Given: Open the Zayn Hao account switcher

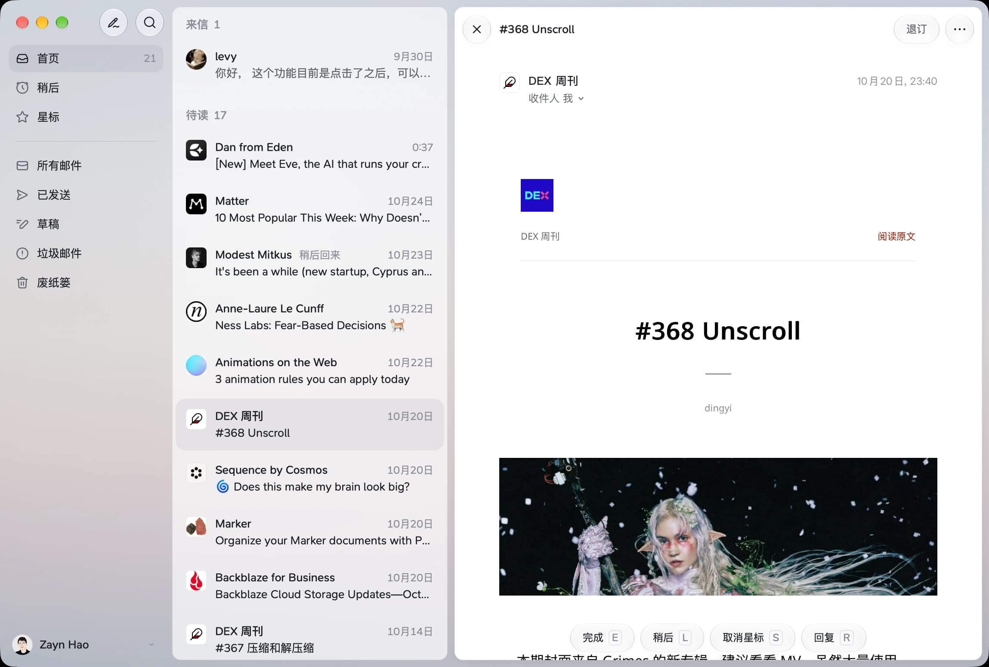Looking at the screenshot, I should pyautogui.click(x=85, y=644).
